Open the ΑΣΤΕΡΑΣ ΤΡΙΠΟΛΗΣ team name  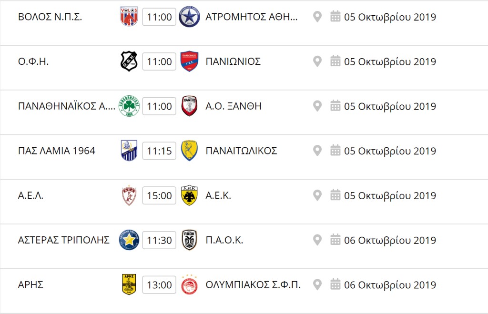tap(64, 240)
